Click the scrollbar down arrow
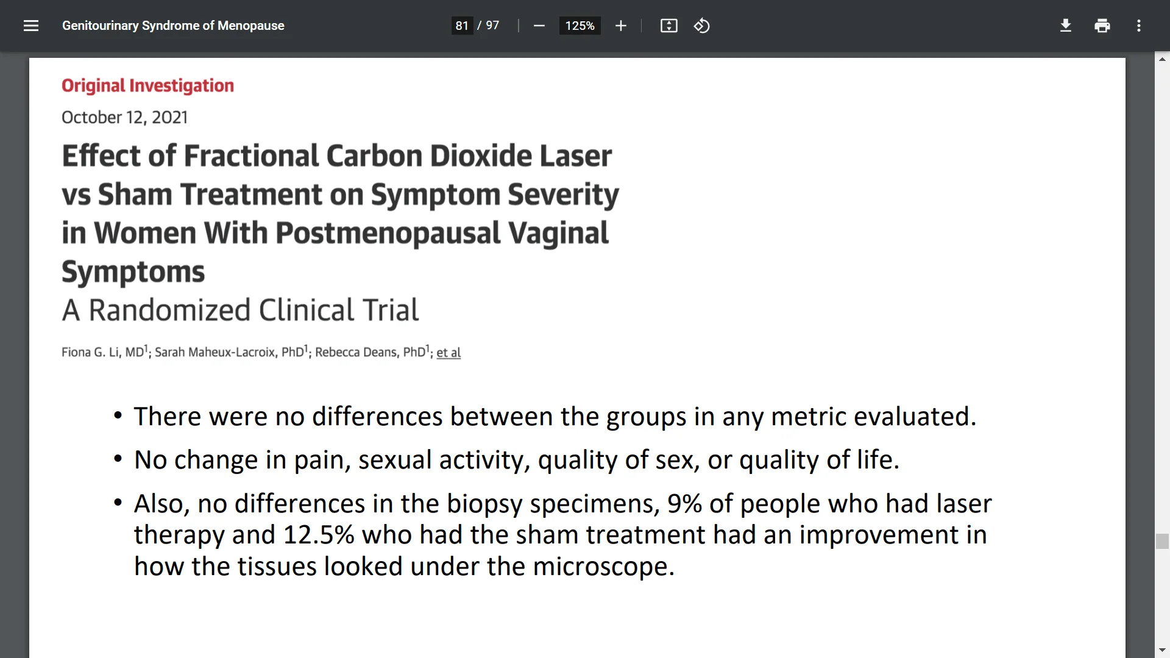This screenshot has height=658, width=1170. click(1162, 650)
